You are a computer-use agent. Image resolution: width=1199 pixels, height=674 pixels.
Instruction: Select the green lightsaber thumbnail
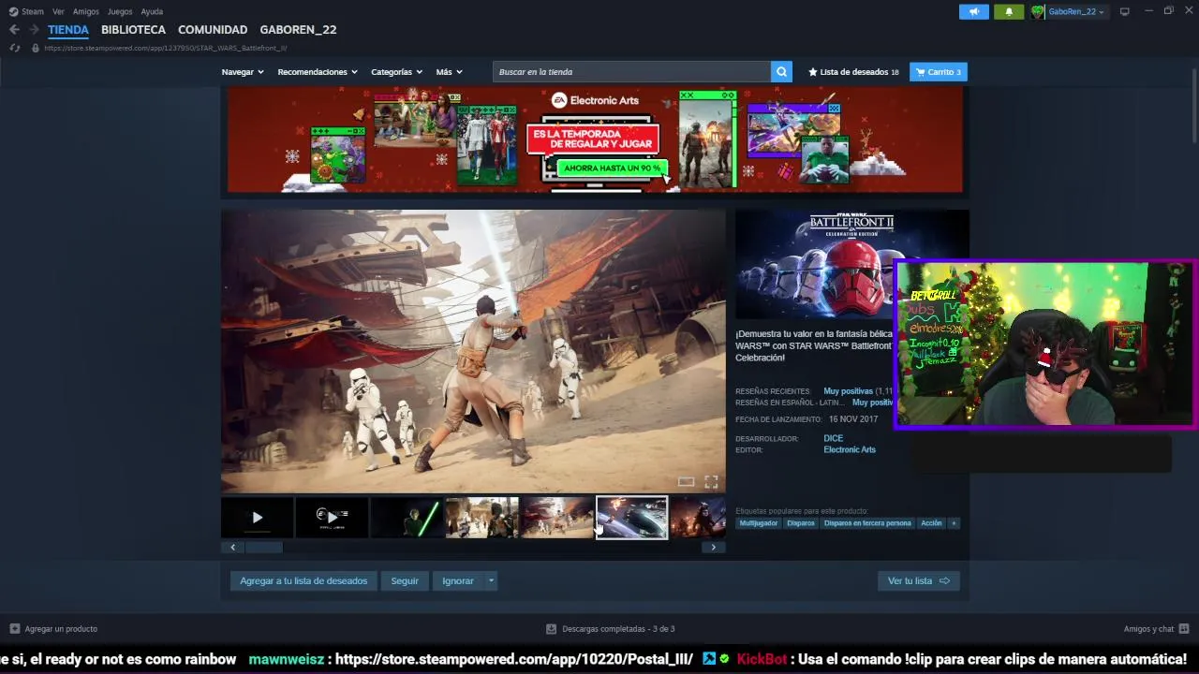click(407, 518)
